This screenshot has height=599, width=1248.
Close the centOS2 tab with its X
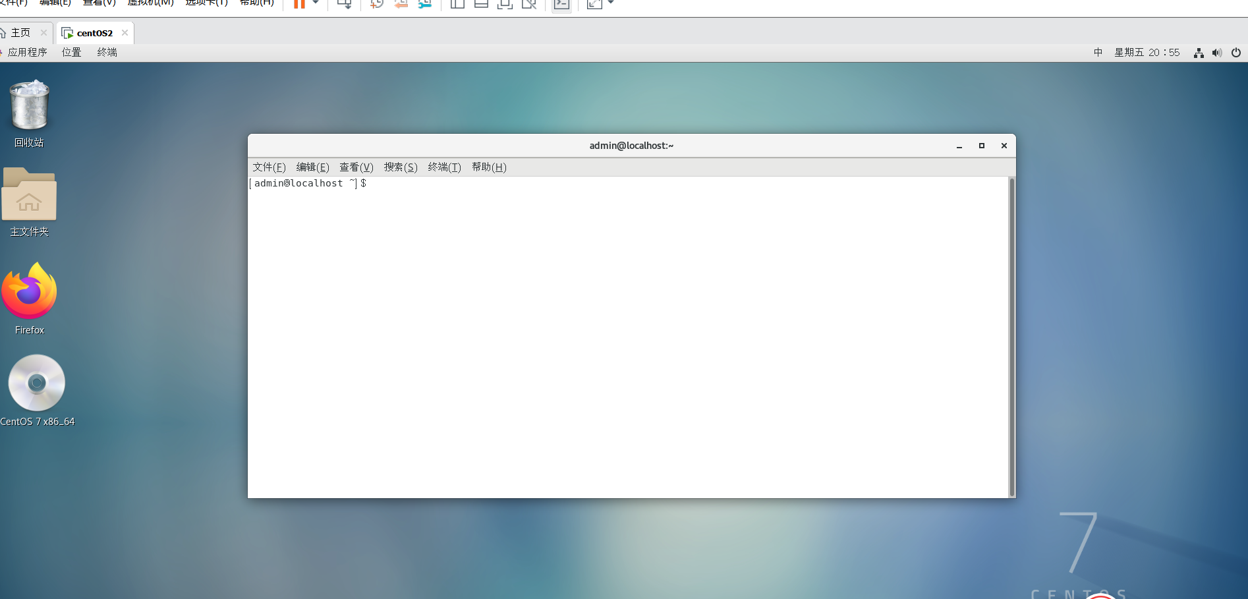pyautogui.click(x=125, y=32)
